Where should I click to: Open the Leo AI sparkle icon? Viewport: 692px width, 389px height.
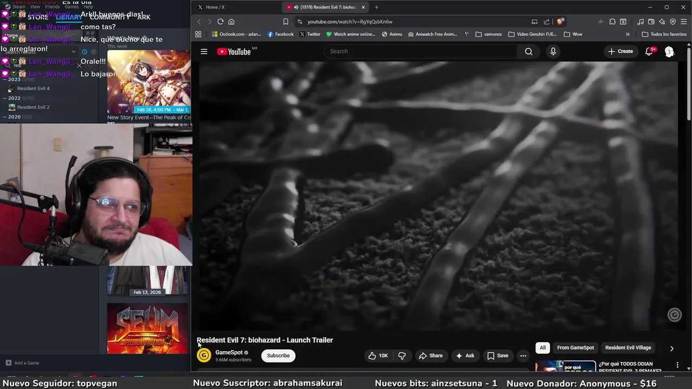(662, 22)
